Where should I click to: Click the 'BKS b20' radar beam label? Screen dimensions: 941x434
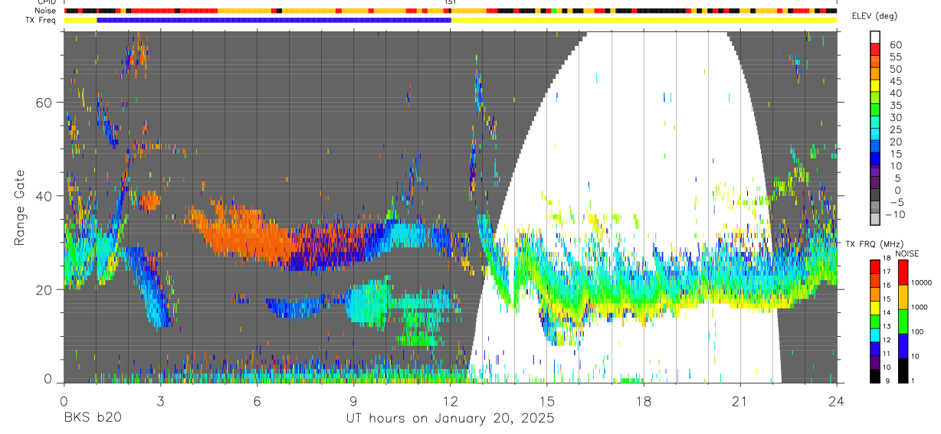tap(92, 419)
